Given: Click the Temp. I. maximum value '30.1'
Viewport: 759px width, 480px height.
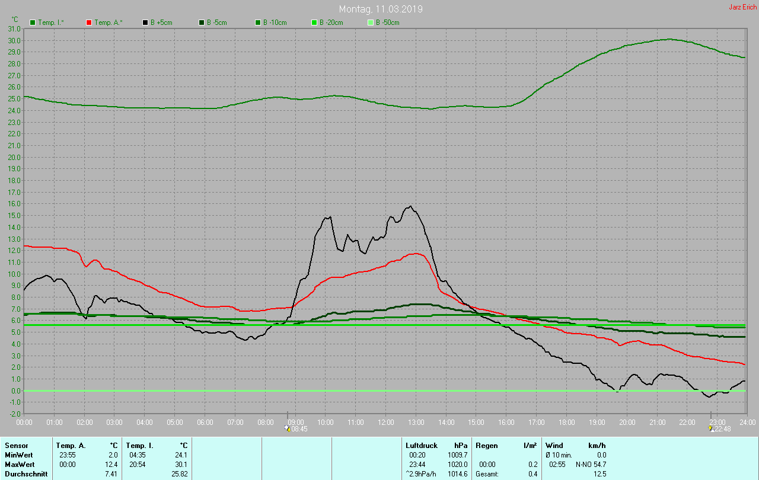Looking at the screenshot, I should point(181,464).
